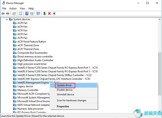Screen dimensions: 162x118
Task: Select Microsoft Virtual Drive Enumerator entry
Action: point(33,101)
